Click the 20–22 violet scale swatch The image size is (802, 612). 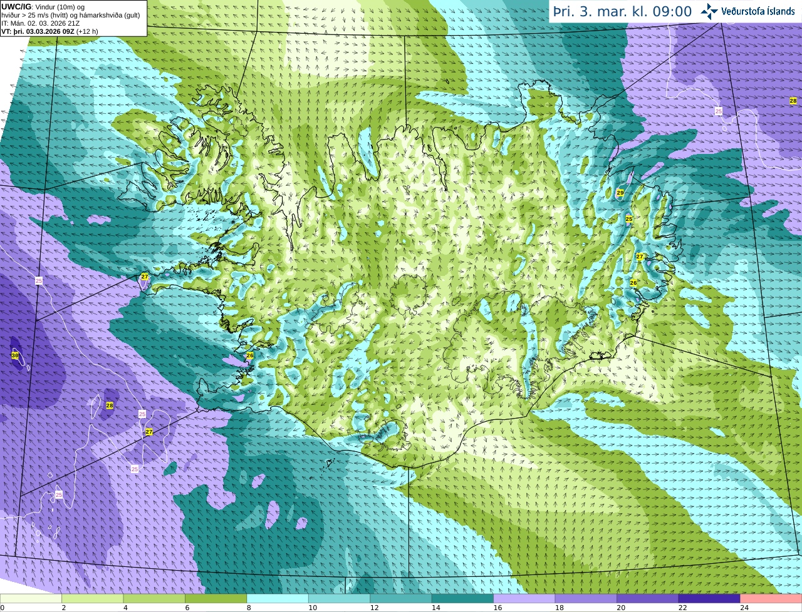click(x=648, y=598)
